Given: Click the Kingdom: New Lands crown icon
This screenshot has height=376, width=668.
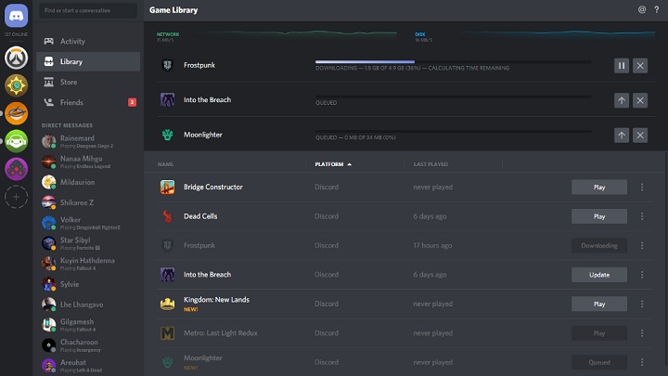Looking at the screenshot, I should pyautogui.click(x=167, y=304).
